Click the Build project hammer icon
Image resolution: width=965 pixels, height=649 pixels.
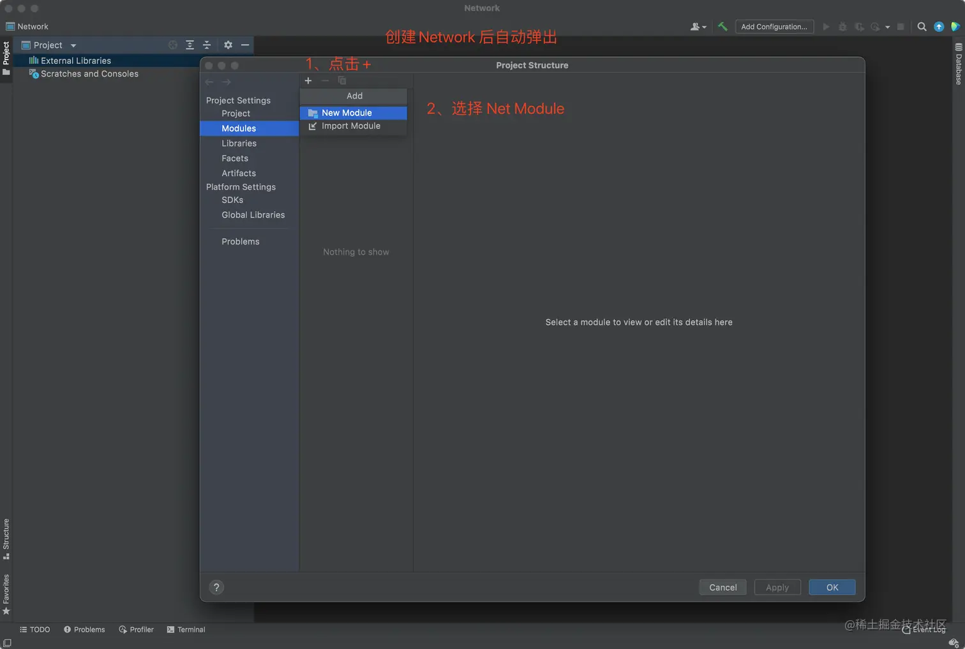tap(722, 27)
